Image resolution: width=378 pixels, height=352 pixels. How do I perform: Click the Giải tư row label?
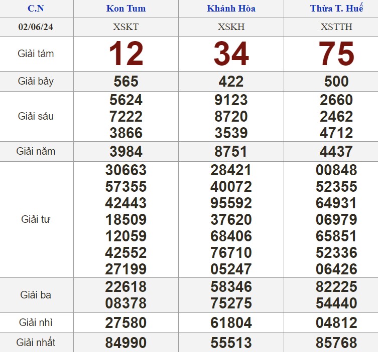pos(36,219)
